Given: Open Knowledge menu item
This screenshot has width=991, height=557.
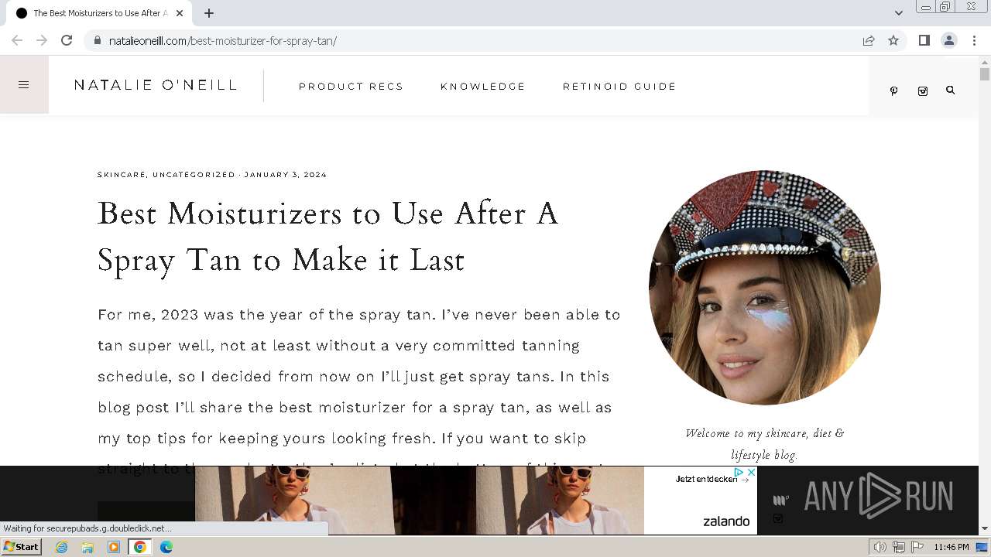Looking at the screenshot, I should point(483,86).
